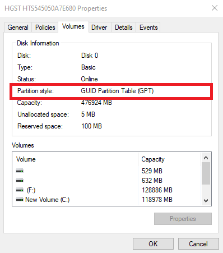Switch to the General tab
The width and height of the screenshot is (223, 253).
(18, 27)
